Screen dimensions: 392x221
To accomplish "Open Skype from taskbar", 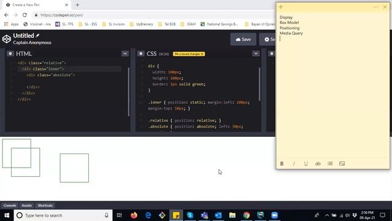I will click(x=190, y=215).
